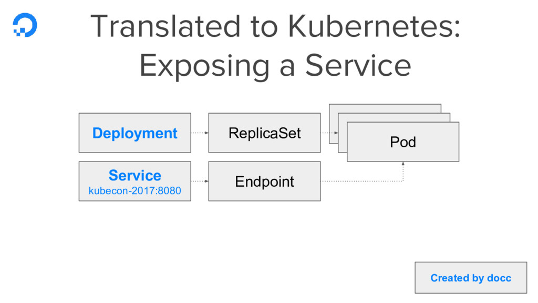This screenshot has width=538, height=303.
Task: Click the Service heading text
Action: tap(135, 175)
